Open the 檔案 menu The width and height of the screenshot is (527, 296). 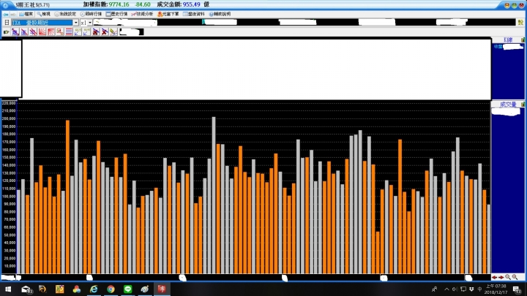coord(26,14)
